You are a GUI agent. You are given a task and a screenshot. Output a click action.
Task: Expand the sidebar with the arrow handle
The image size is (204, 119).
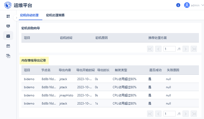coord(16,18)
